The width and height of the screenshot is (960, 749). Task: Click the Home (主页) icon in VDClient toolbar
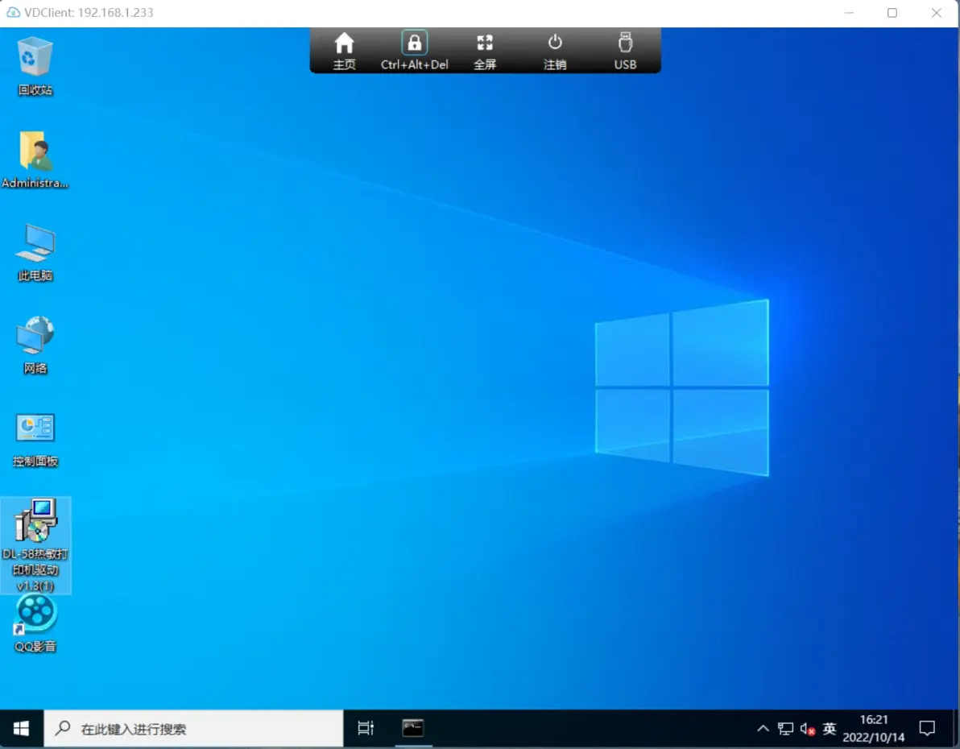(344, 51)
